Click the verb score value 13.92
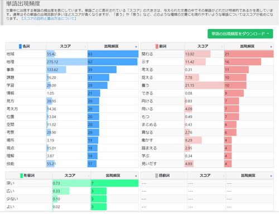This screenshot has height=215, width=279. click(x=190, y=54)
